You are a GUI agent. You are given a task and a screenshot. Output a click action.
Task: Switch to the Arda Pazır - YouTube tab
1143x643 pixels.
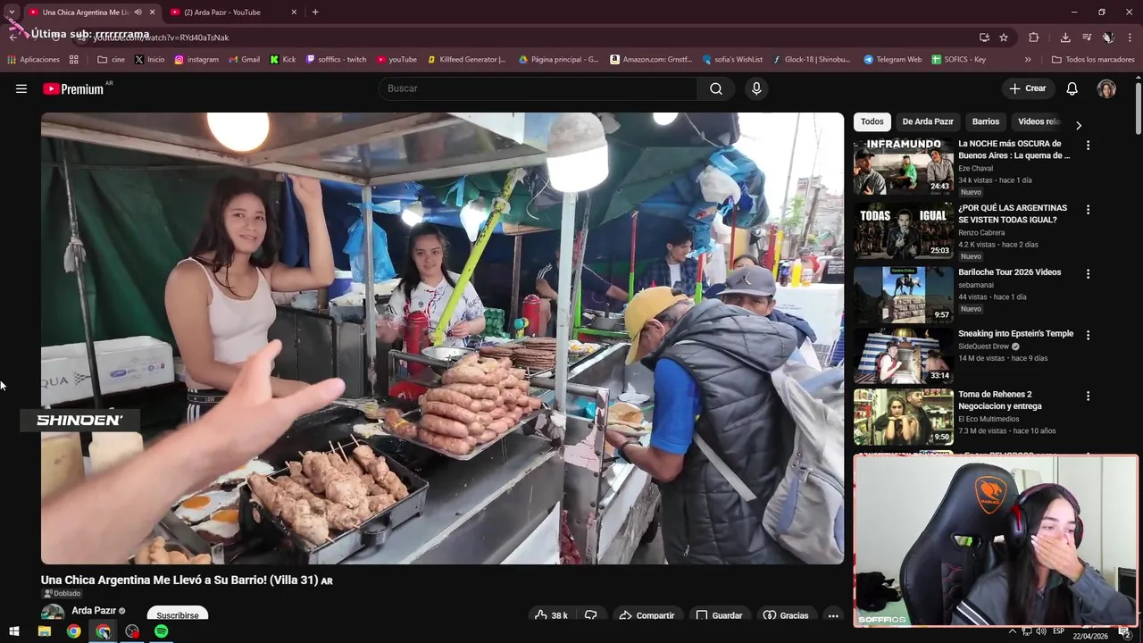coord(234,13)
